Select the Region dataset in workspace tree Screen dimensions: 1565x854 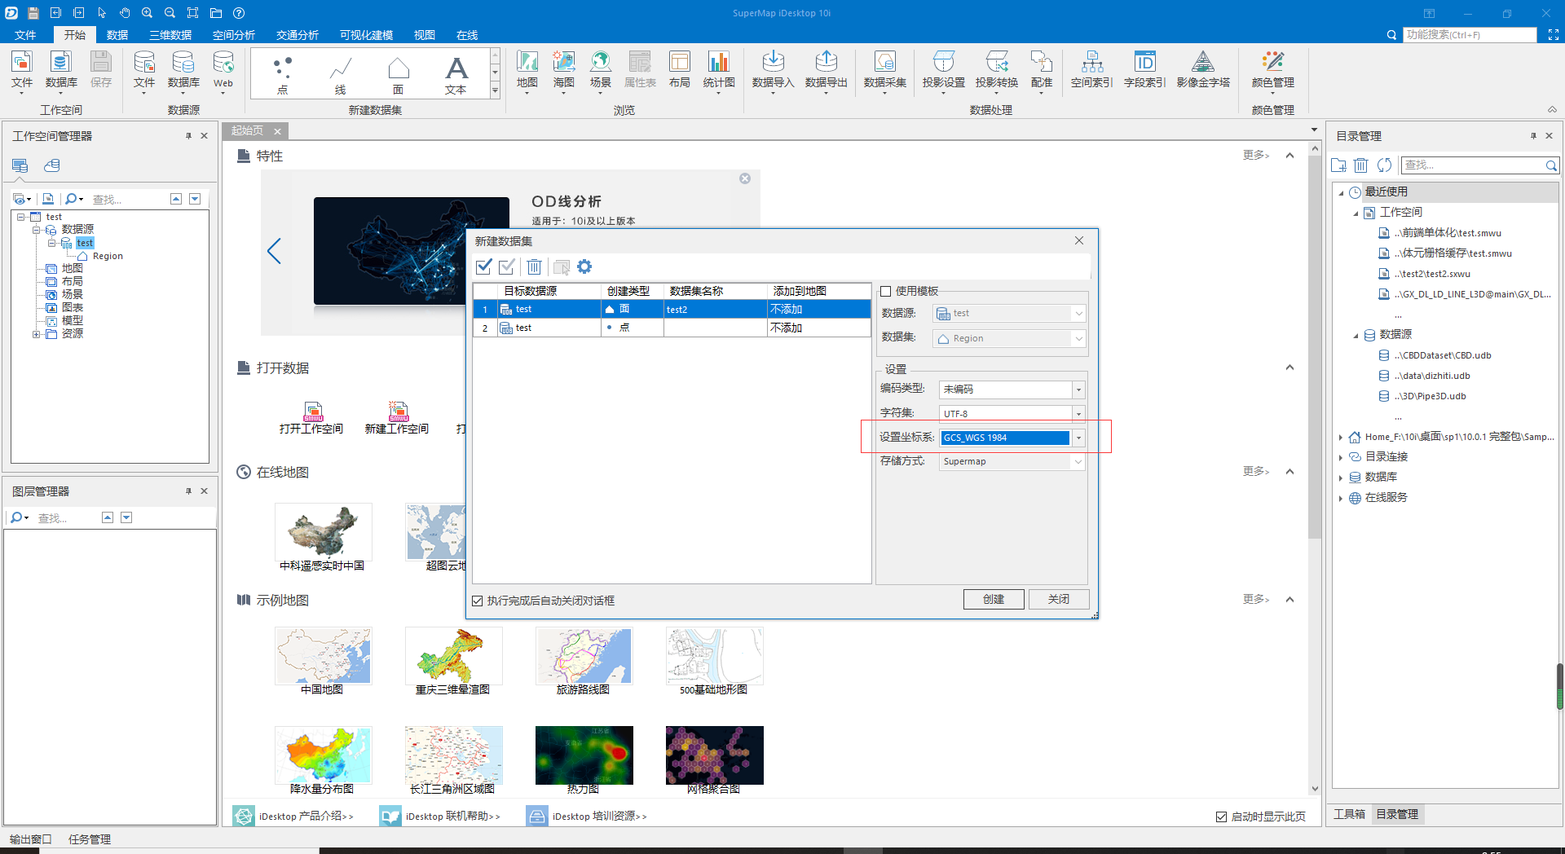coord(108,256)
